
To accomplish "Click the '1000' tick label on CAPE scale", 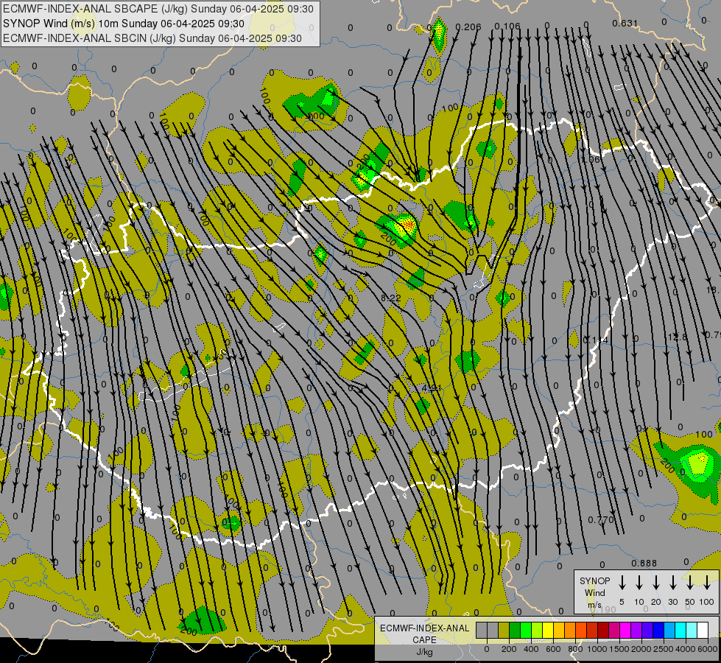I will coord(597,649).
